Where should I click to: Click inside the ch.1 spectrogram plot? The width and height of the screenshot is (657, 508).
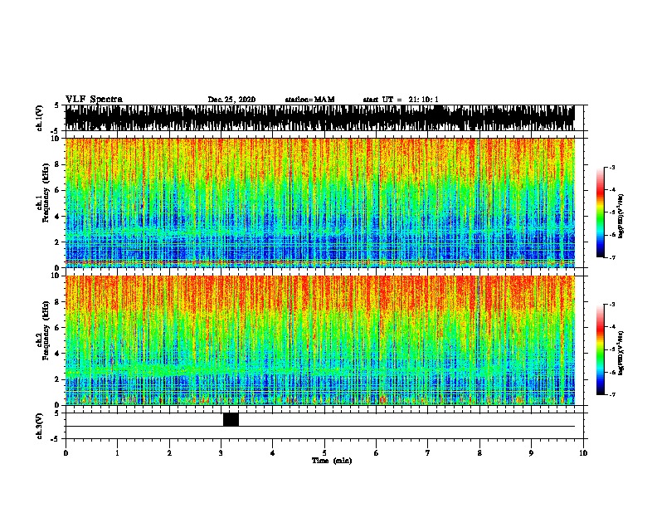click(319, 203)
